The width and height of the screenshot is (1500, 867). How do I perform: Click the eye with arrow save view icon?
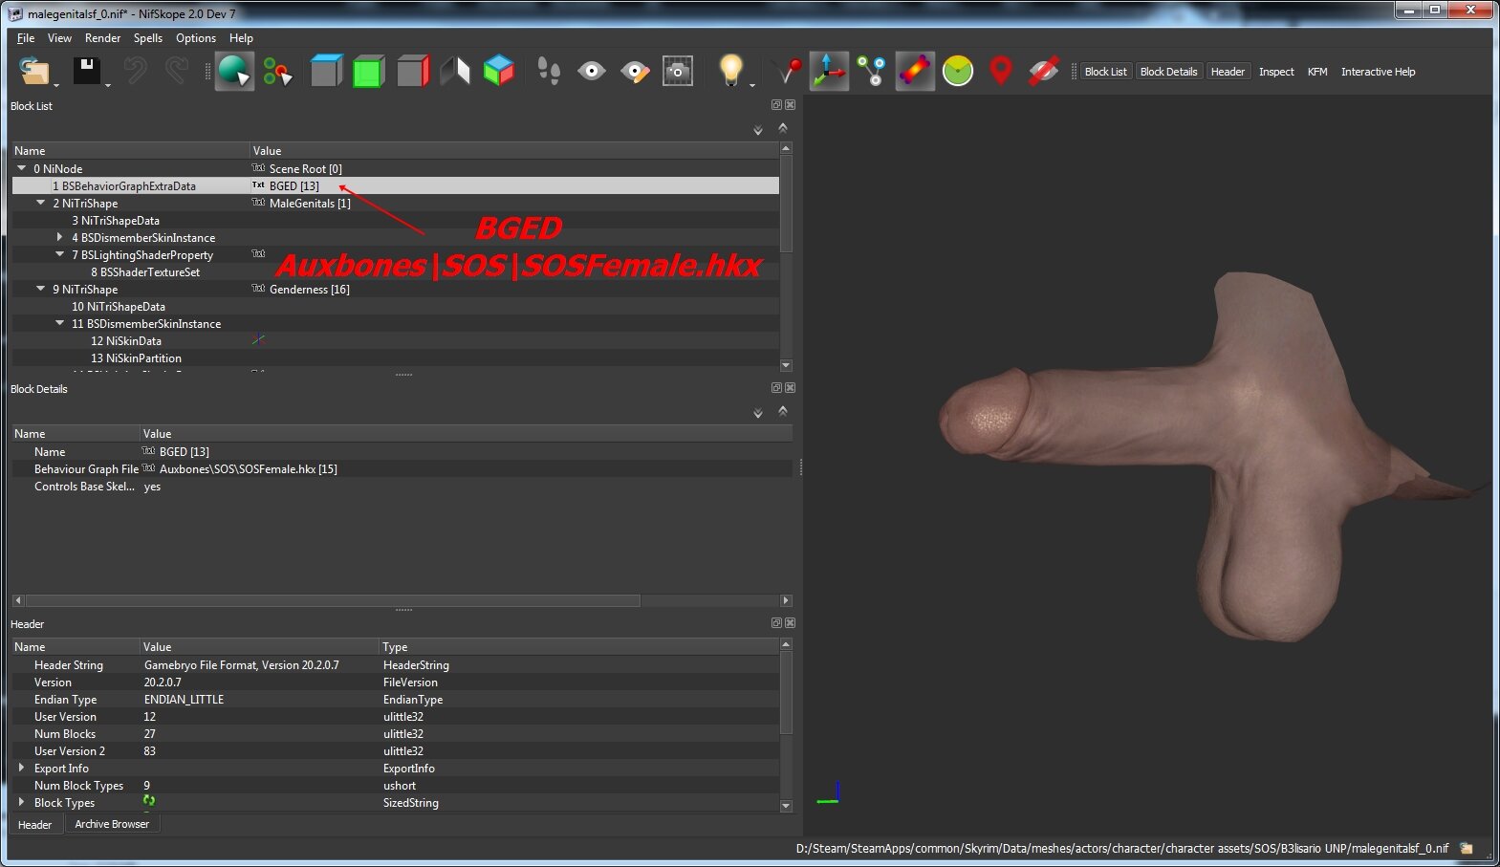tap(635, 72)
